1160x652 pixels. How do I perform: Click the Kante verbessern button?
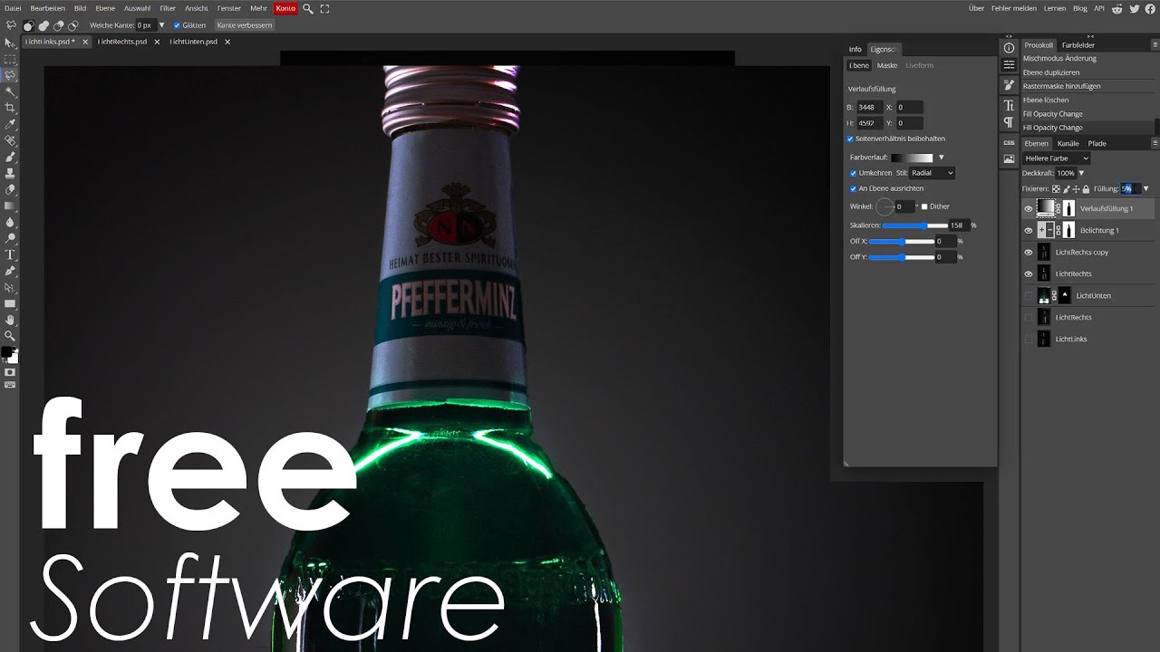coord(244,25)
